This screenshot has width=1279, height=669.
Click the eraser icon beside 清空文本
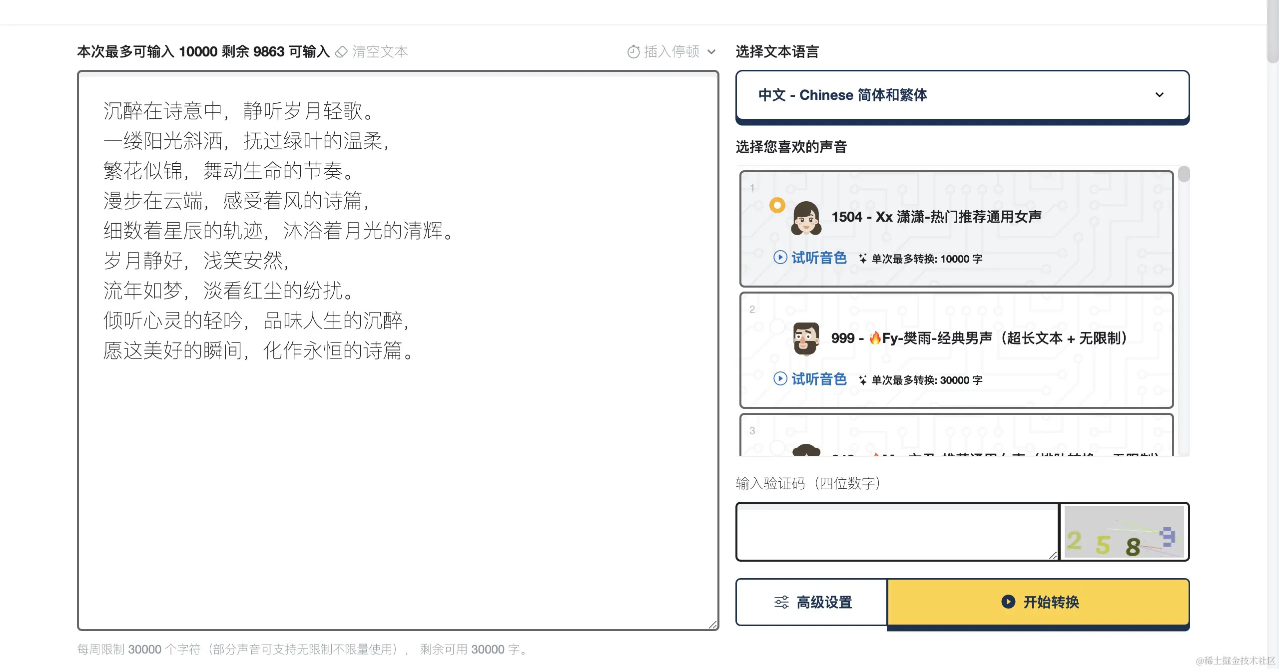tap(341, 52)
